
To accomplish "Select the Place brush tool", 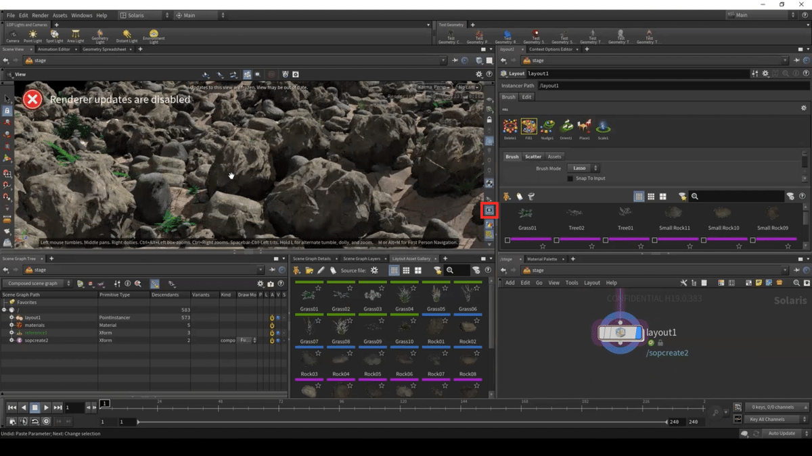I will point(584,126).
